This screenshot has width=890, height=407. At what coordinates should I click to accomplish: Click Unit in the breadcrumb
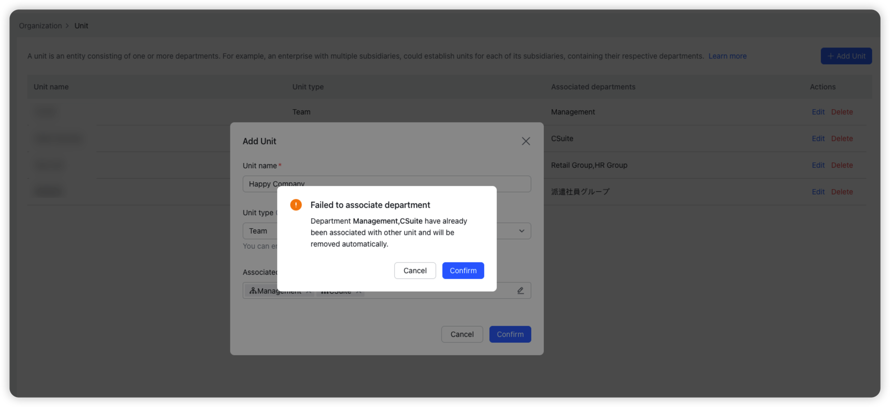tap(81, 26)
